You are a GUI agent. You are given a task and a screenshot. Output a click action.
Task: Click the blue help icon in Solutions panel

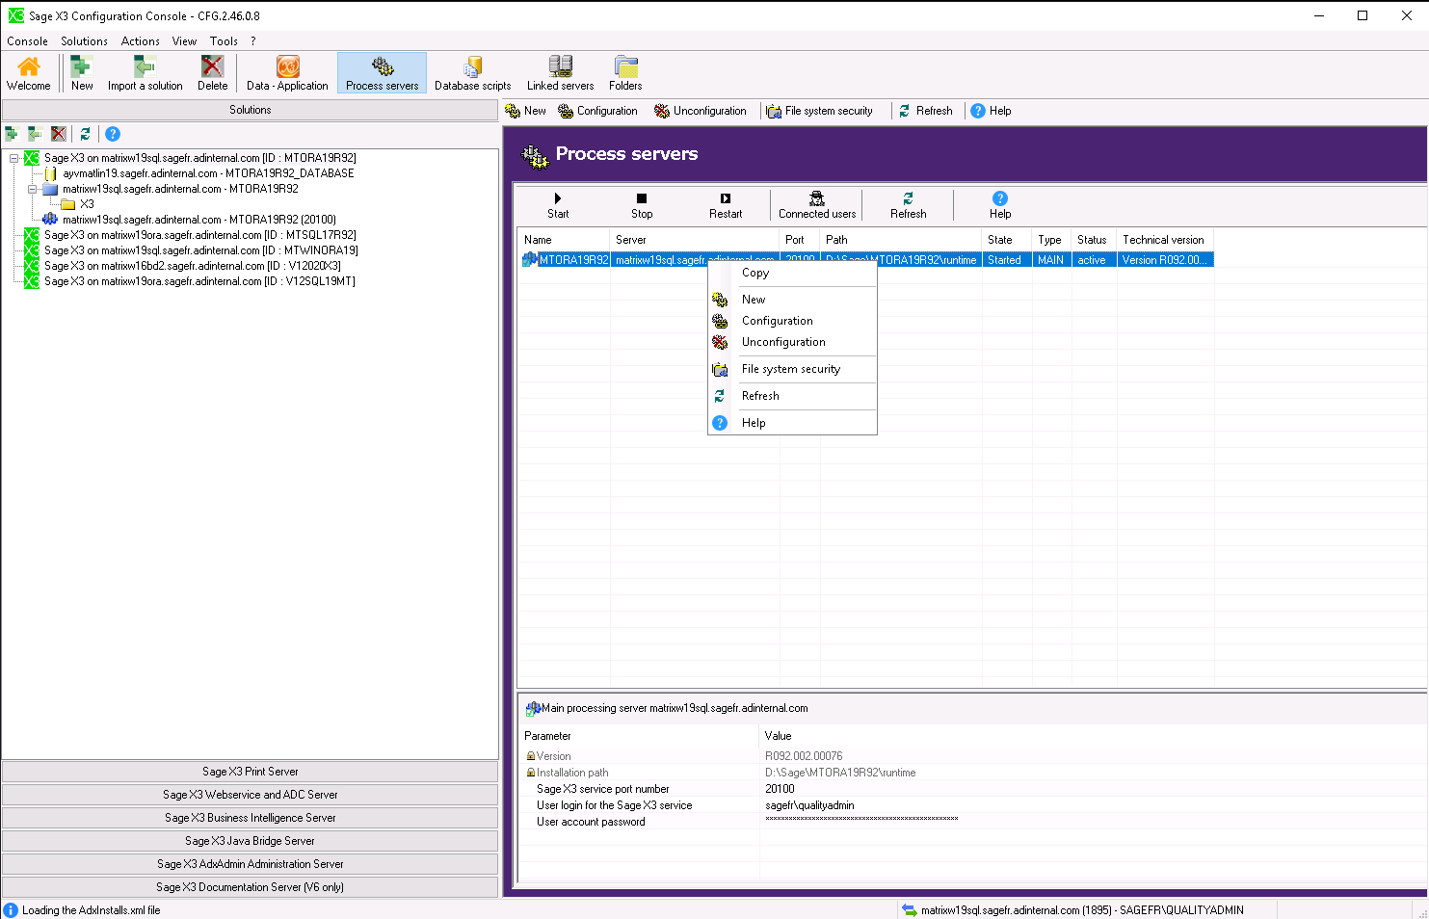click(x=113, y=134)
